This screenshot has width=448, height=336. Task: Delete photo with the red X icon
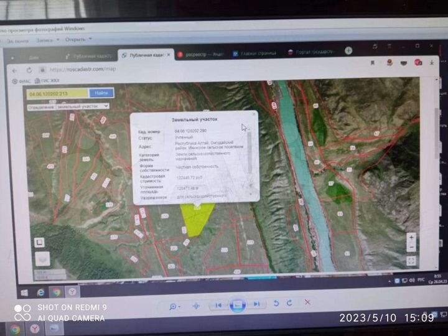click(307, 303)
